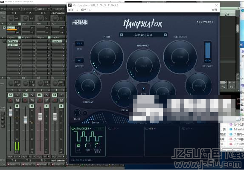Click the gain knob on track 1

(x=11, y=18)
